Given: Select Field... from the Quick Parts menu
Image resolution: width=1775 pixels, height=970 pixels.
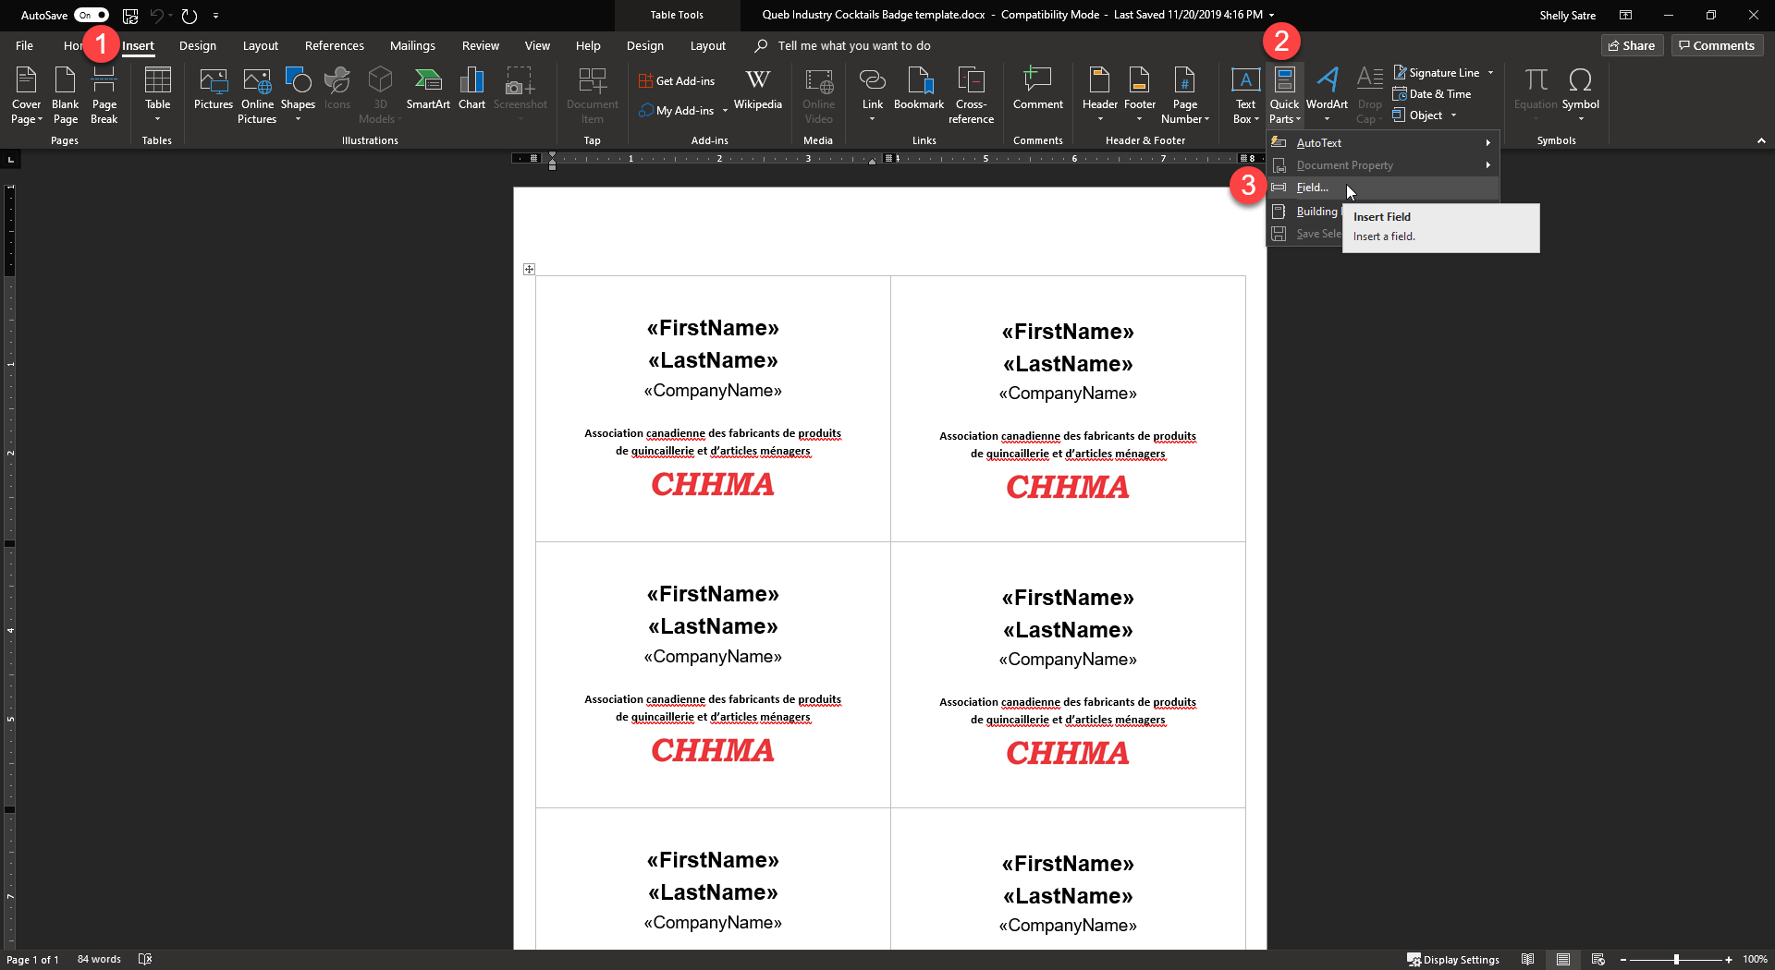Looking at the screenshot, I should [x=1312, y=188].
